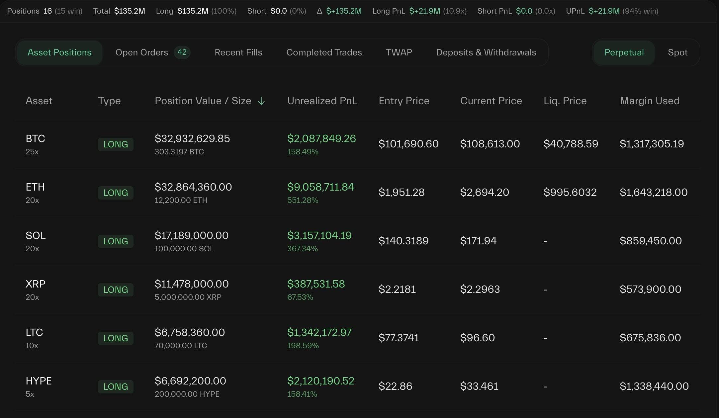Click ETH unrealized PnL $9,058,711.84
The width and height of the screenshot is (719, 418).
(321, 187)
